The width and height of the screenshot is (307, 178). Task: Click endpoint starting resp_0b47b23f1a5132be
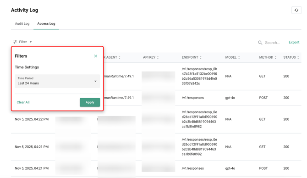click(199, 76)
